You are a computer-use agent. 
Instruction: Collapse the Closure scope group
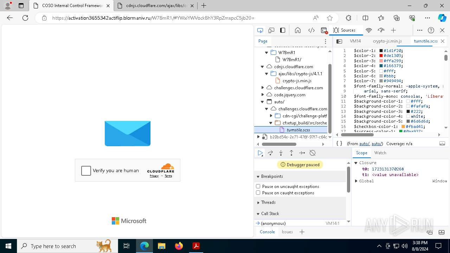[356, 163]
